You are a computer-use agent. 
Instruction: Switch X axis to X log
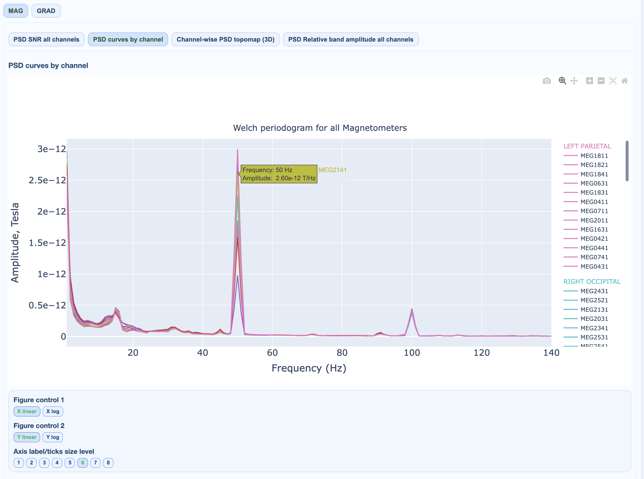pos(53,411)
